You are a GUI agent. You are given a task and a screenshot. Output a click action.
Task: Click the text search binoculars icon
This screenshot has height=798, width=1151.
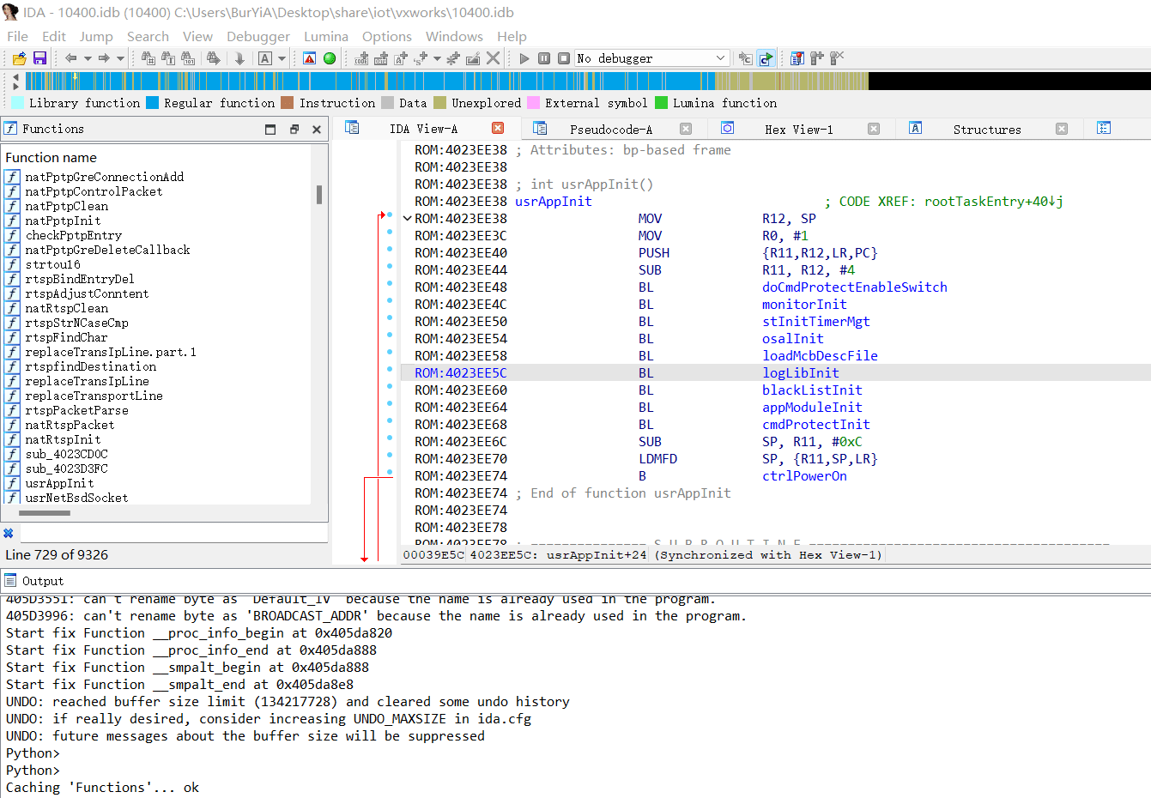[x=168, y=58]
